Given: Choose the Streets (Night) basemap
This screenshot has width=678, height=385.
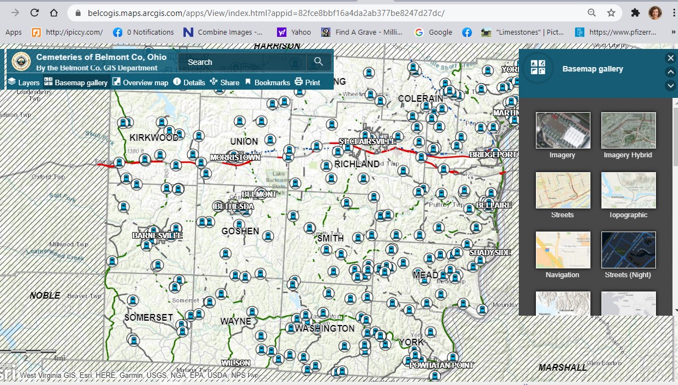Looking at the screenshot, I should [x=628, y=250].
